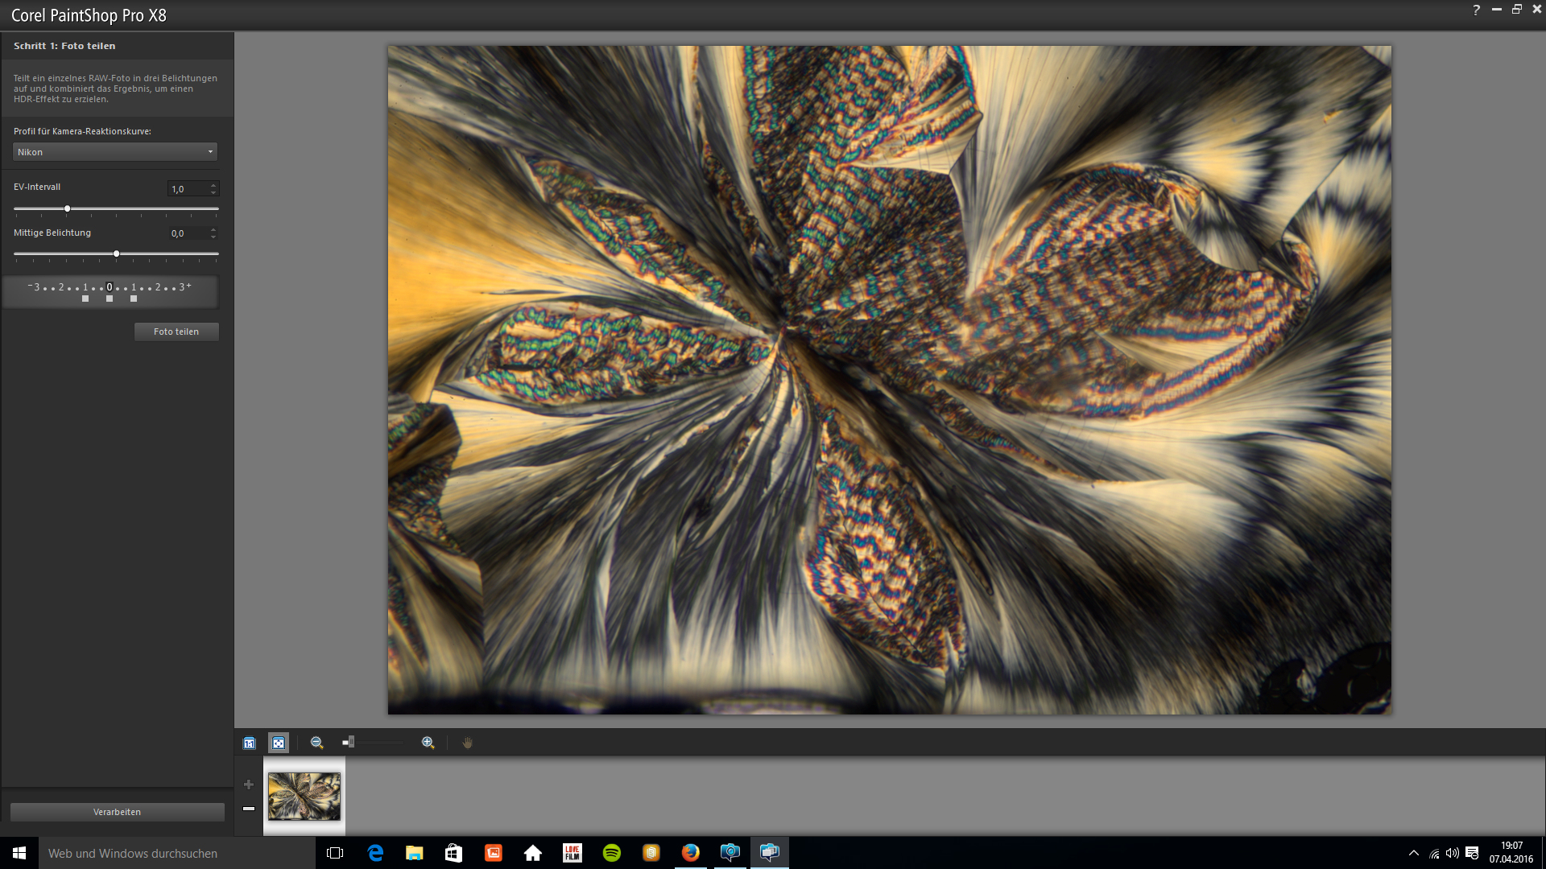Click the 1:1 actual size zoom icon
1546x869 pixels.
pyautogui.click(x=250, y=743)
